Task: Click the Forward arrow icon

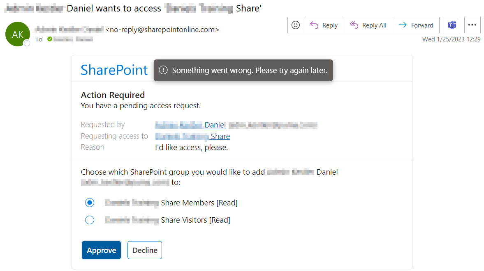Action: (x=403, y=25)
